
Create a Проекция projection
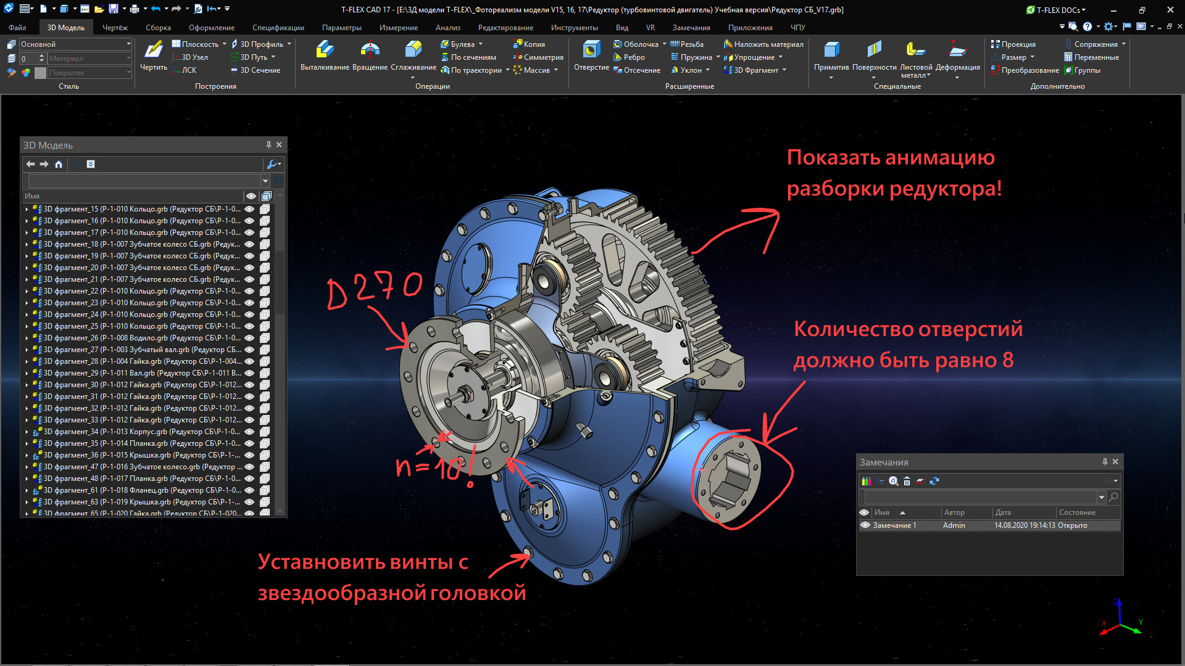(1013, 44)
